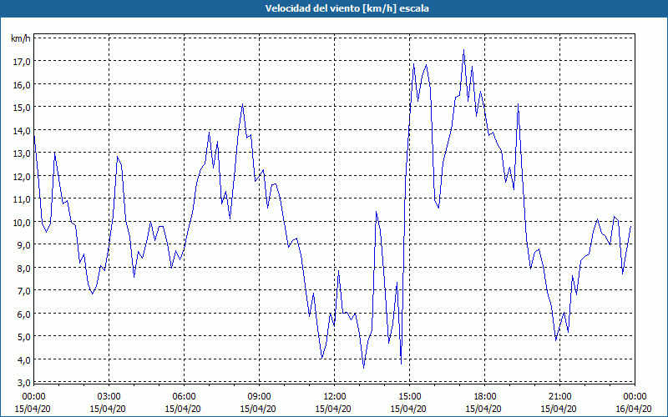The height and width of the screenshot is (417, 668).
Task: Click the '13,0' y-axis value
Action: tap(22, 153)
